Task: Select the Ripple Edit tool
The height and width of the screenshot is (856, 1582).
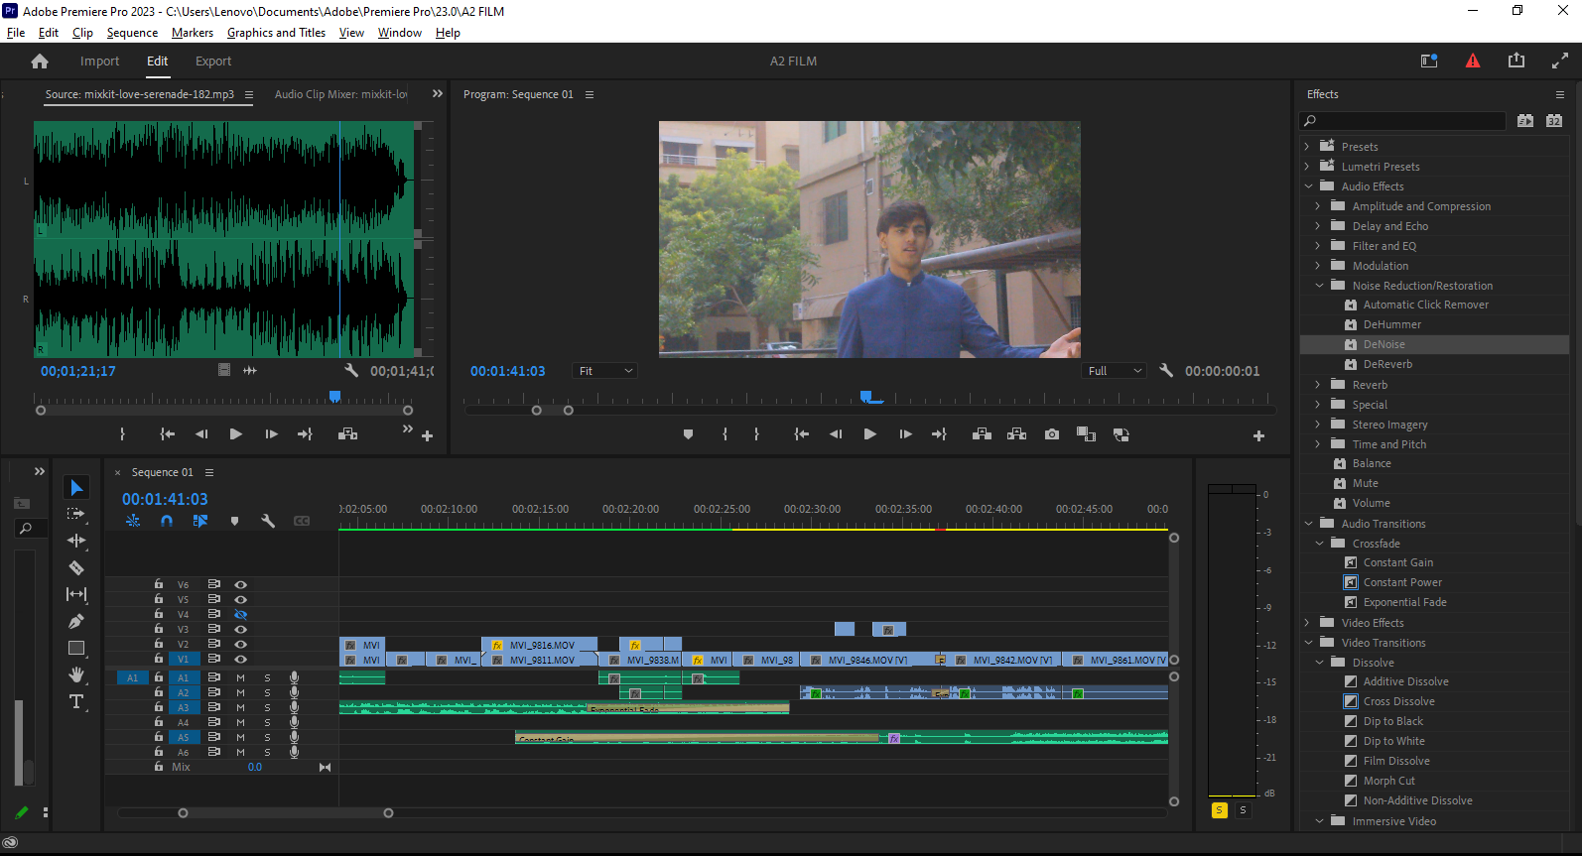Action: [x=76, y=541]
